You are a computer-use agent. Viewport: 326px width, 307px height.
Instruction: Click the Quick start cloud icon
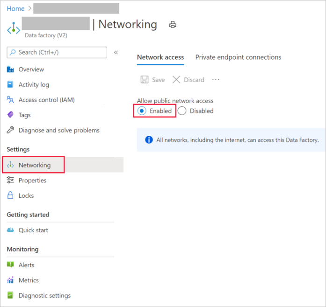[10, 230]
